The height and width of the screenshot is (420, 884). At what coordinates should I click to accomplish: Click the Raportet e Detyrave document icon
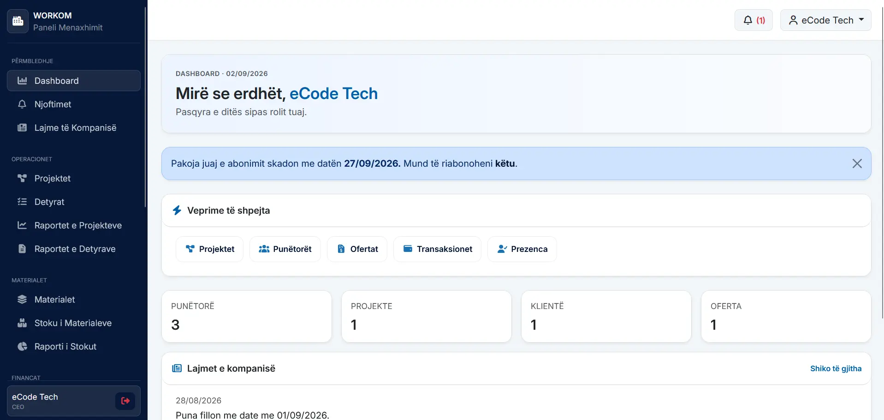pos(22,249)
